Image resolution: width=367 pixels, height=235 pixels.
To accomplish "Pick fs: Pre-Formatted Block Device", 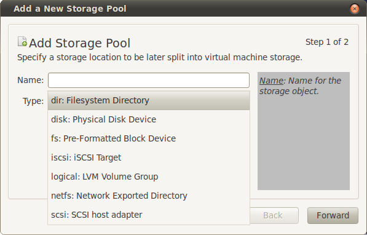I will [149, 138].
